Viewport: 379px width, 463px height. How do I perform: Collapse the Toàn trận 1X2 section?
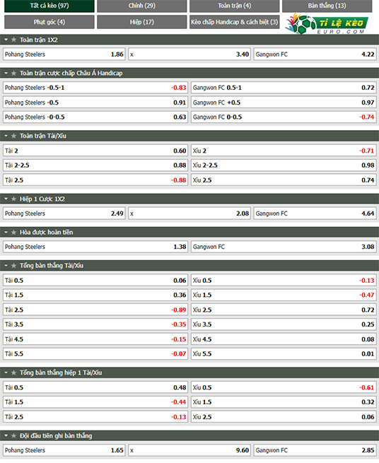click(x=6, y=40)
